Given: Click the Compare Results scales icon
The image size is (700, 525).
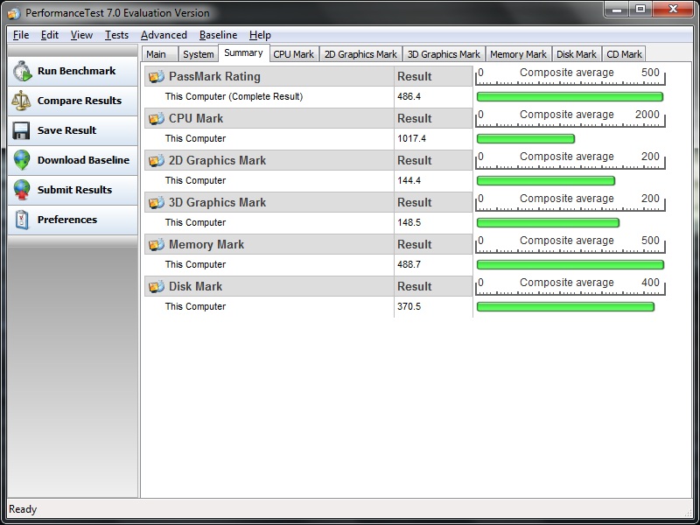Looking at the screenshot, I should coord(21,101).
